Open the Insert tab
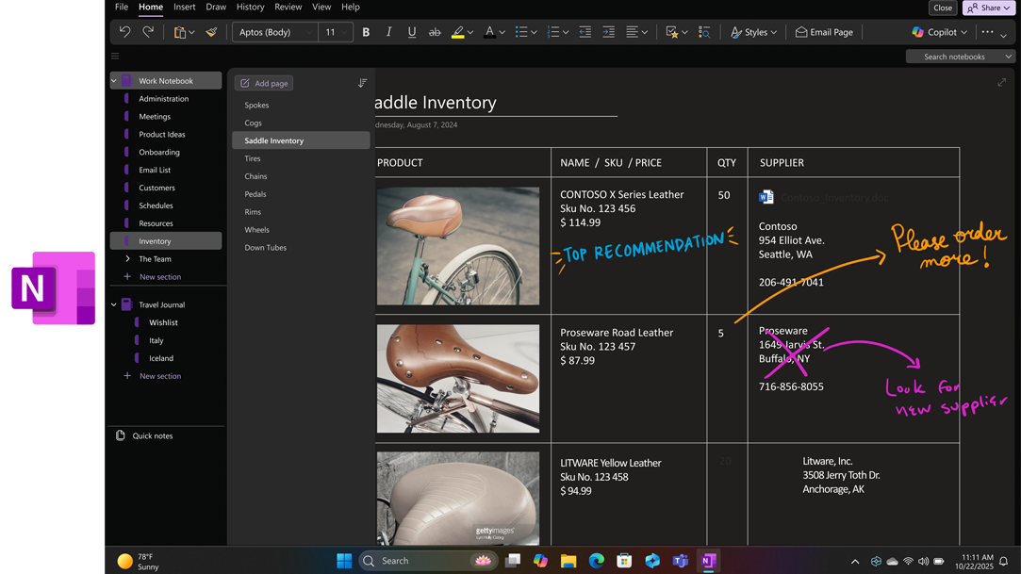Screen dimensions: 1021x574 click(185, 7)
